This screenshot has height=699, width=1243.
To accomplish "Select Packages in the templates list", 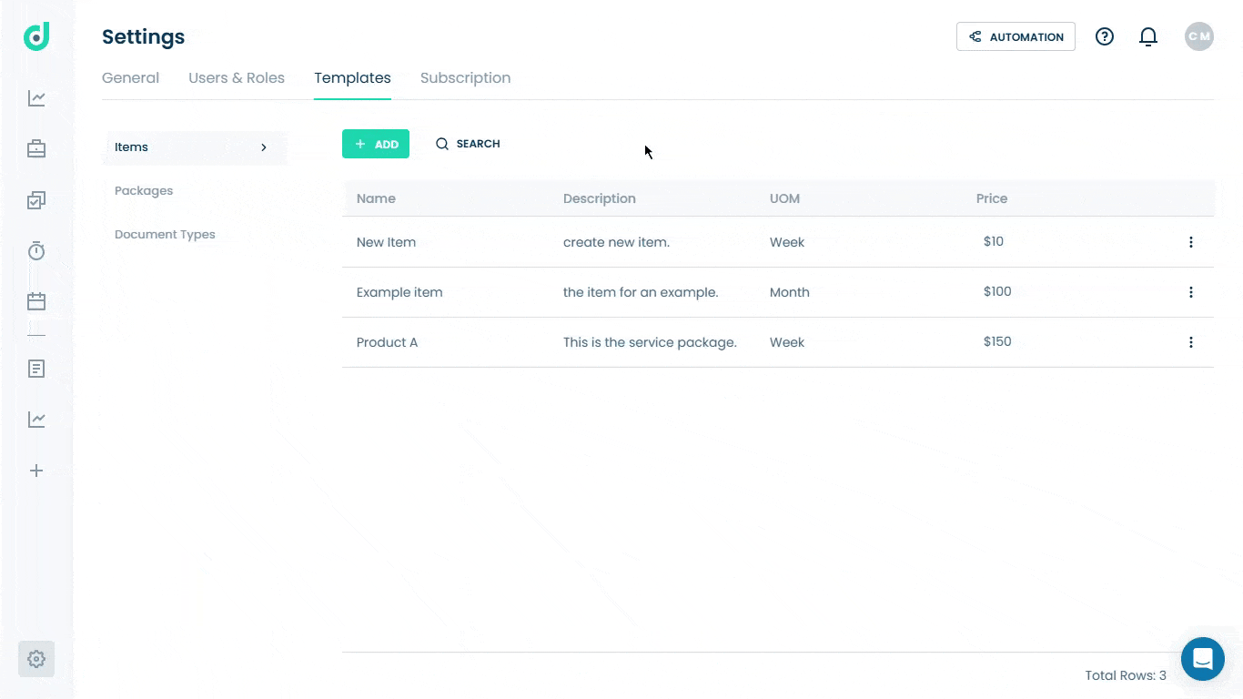I will [144, 191].
